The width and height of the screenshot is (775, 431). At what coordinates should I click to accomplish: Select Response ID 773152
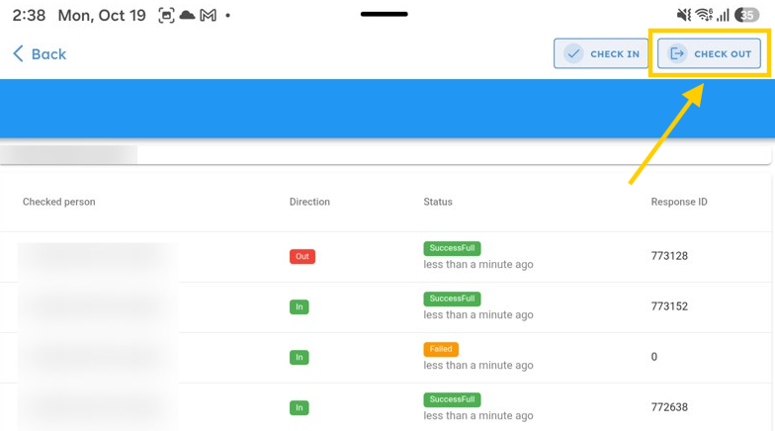tap(669, 306)
